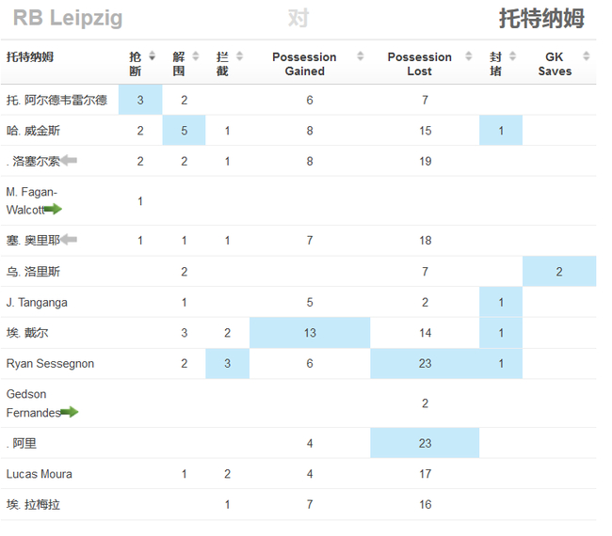612x536 pixels.
Task: Select 对 versus label in header
Action: 298,18
